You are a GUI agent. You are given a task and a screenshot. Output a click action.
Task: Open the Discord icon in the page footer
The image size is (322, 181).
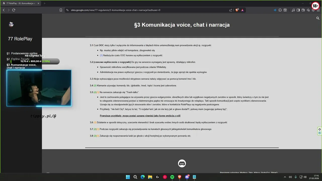[x=182, y=163]
